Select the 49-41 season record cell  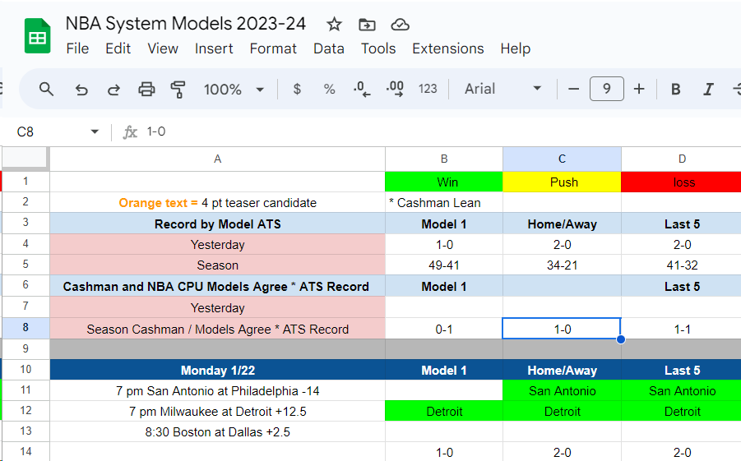[x=444, y=265]
